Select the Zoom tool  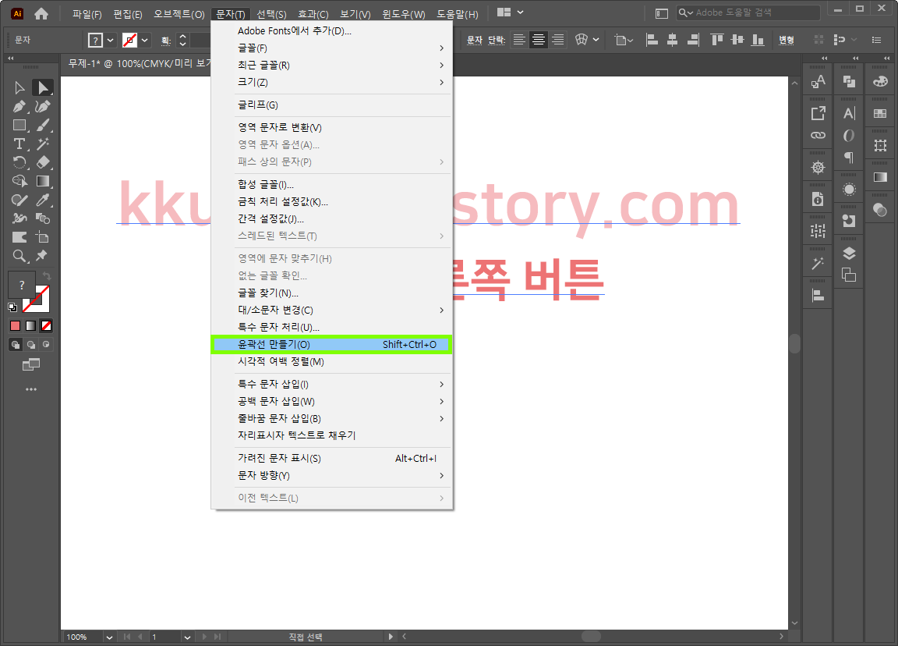point(19,256)
